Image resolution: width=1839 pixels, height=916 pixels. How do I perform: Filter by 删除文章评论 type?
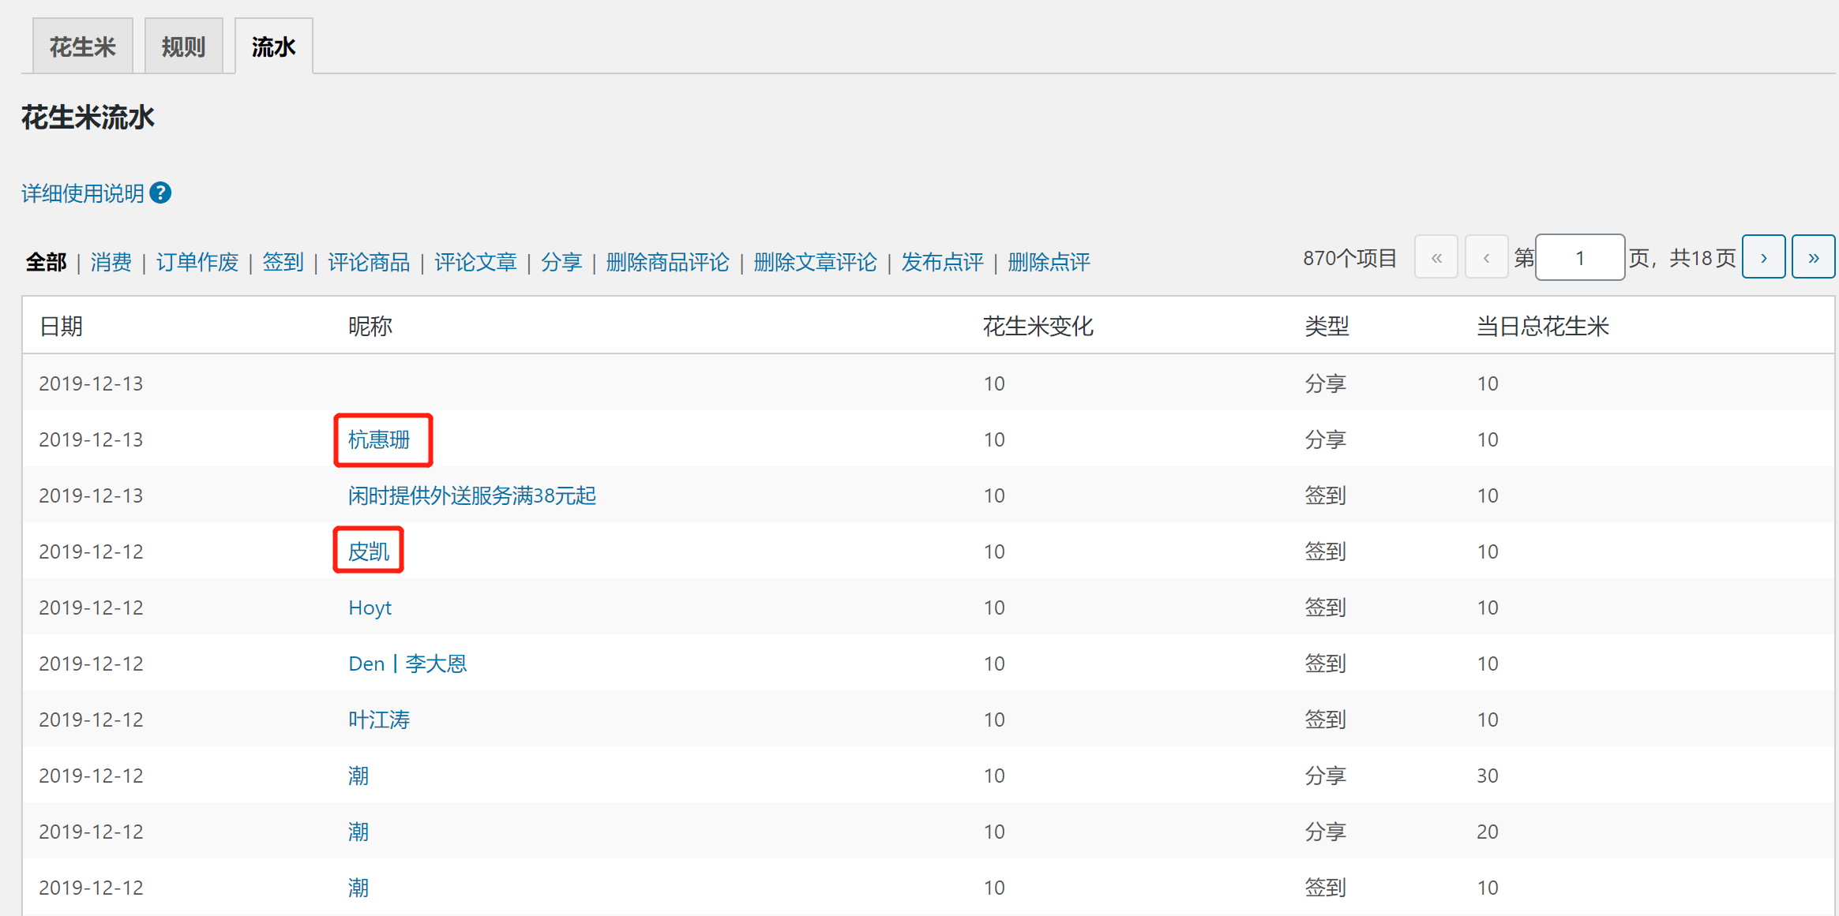click(x=815, y=262)
